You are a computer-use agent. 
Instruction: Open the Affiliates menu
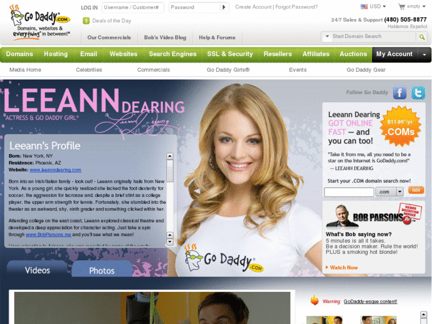coord(316,54)
